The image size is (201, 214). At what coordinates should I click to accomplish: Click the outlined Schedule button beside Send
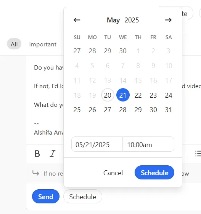pyautogui.click(x=83, y=197)
